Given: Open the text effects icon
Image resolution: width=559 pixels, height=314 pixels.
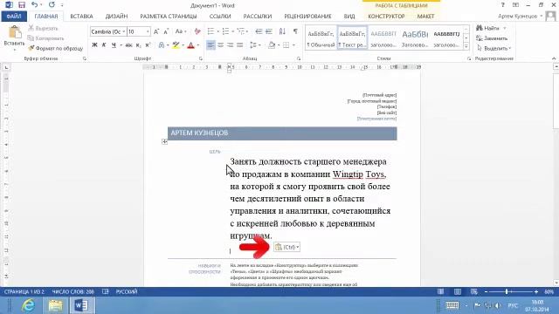Looking at the screenshot, I should point(162,45).
